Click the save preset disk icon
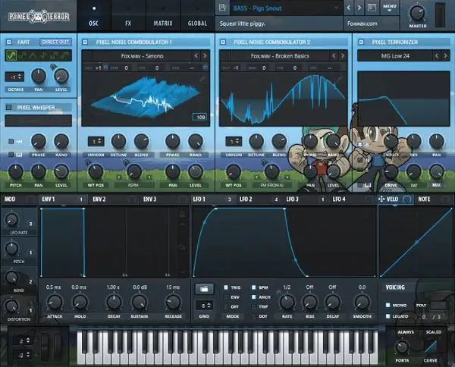Image resolution: width=455 pixels, height=367 pixels. (x=223, y=8)
